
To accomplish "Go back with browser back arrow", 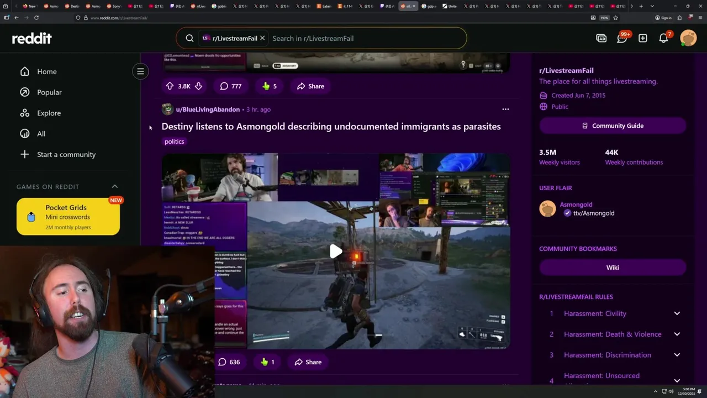I will point(16,18).
